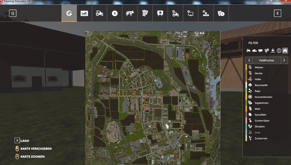The width and height of the screenshot is (291, 165).
Task: Open the prices chart page
Action: tap(84, 13)
